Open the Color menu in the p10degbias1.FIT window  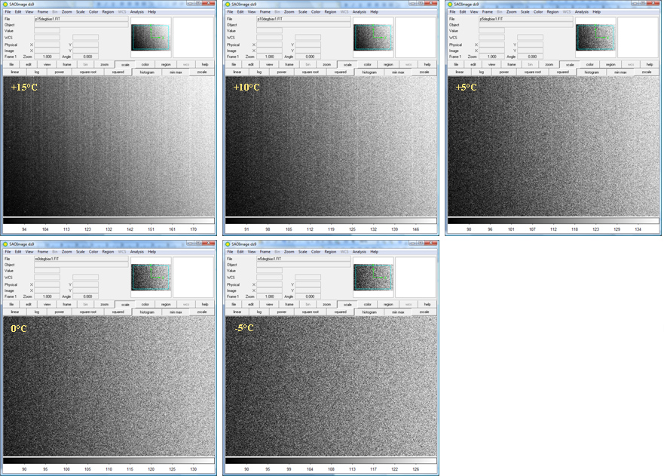point(315,11)
